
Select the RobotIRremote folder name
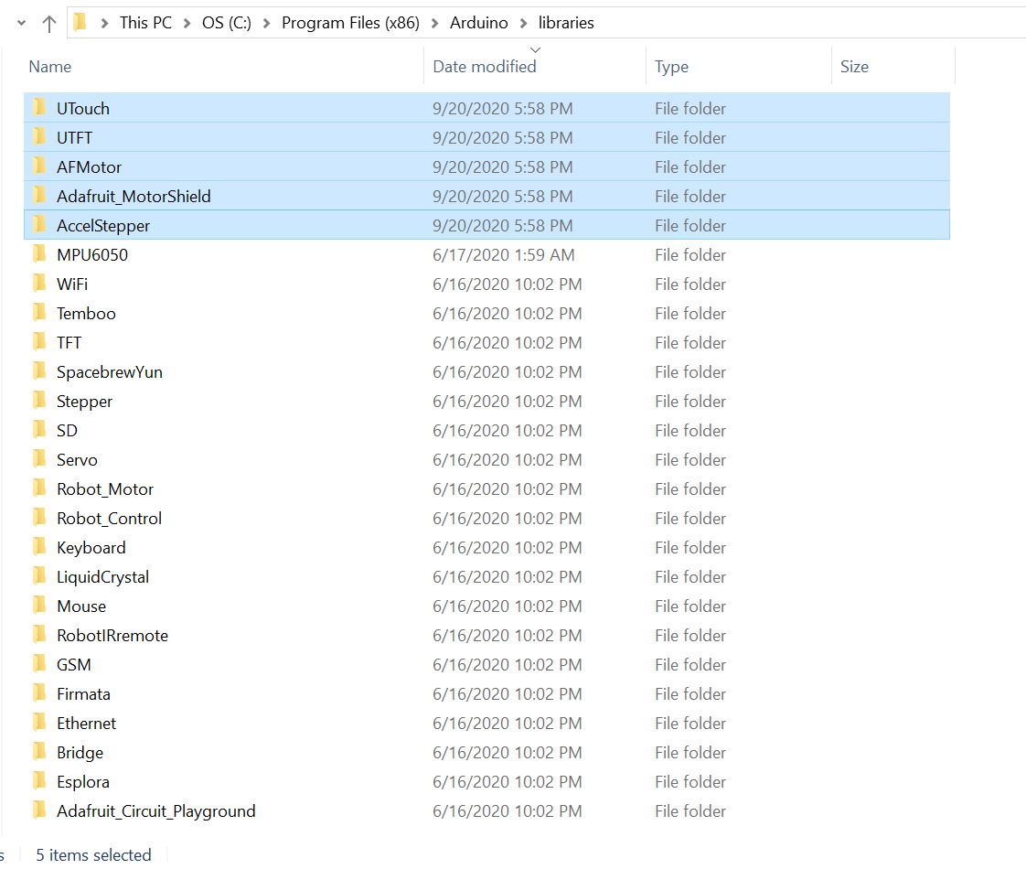(112, 636)
